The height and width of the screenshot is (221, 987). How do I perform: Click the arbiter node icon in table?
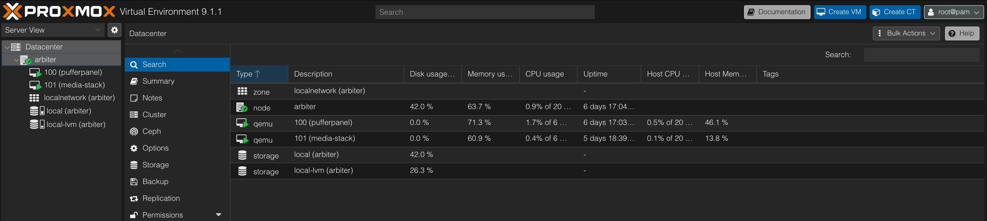[242, 107]
